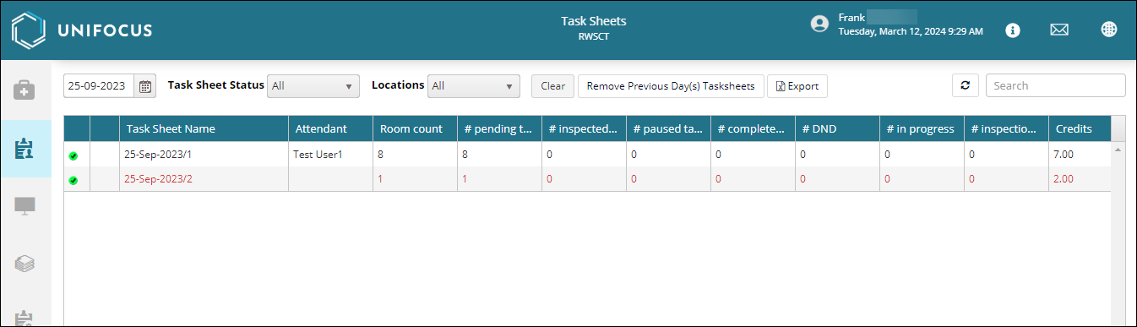Click the refresh icon button
Viewport: 1137px width, 327px height.
[x=965, y=85]
